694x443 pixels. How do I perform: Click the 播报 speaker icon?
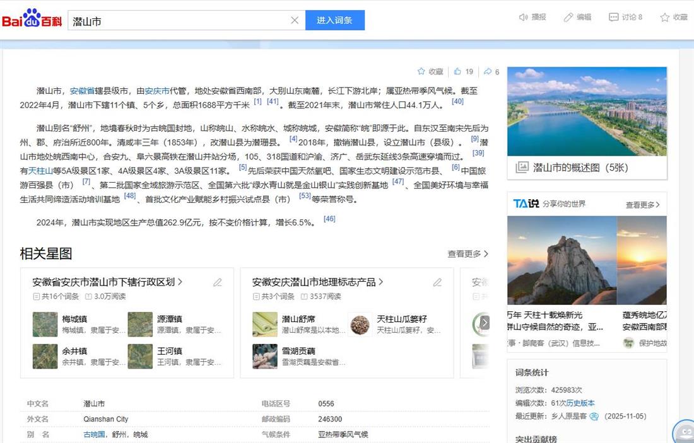click(523, 18)
